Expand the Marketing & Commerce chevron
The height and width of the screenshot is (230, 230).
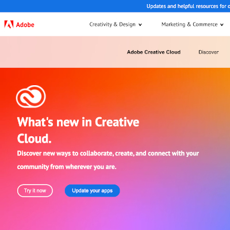tap(222, 25)
